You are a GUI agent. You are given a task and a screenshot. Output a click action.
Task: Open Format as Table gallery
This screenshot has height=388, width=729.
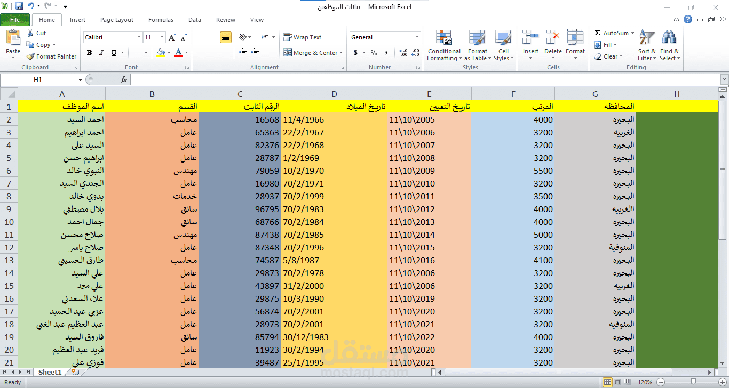pos(477,45)
